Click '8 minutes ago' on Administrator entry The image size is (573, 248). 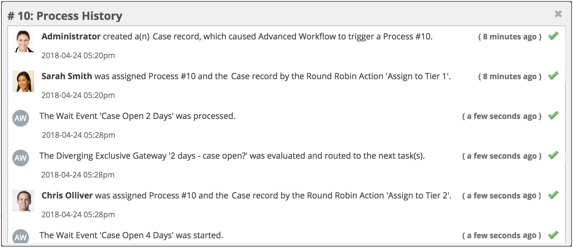pyautogui.click(x=509, y=37)
